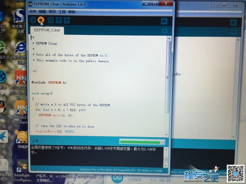The height and width of the screenshot is (184, 246).
Task: Open the 帮助 menu
Action: 72,12
